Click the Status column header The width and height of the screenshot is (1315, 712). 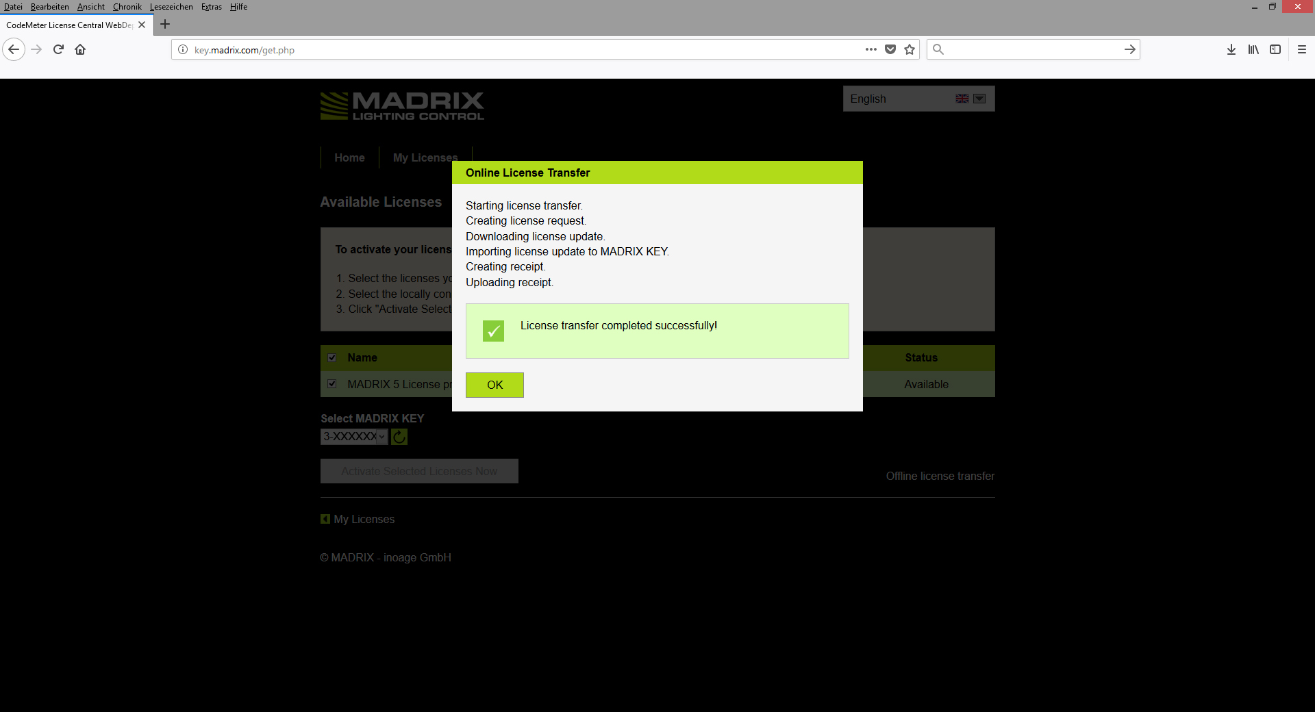click(921, 357)
